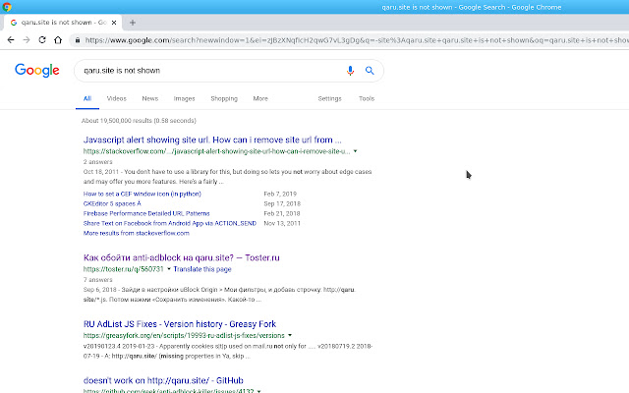The image size is (629, 393).
Task: Open doesn't work on qaru.site GitHub result
Action: (163, 380)
